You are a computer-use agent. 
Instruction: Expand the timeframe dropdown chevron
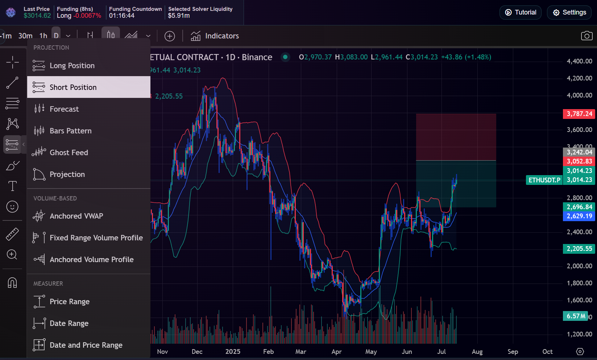point(68,36)
